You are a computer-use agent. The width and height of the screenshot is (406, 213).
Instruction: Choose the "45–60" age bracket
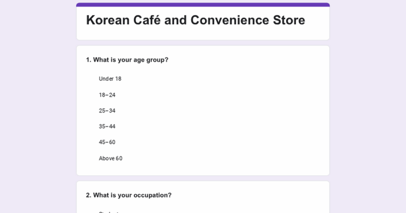pyautogui.click(x=107, y=142)
